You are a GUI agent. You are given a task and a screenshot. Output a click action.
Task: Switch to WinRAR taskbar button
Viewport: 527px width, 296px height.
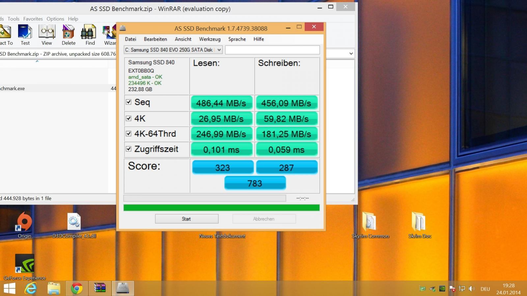click(100, 288)
